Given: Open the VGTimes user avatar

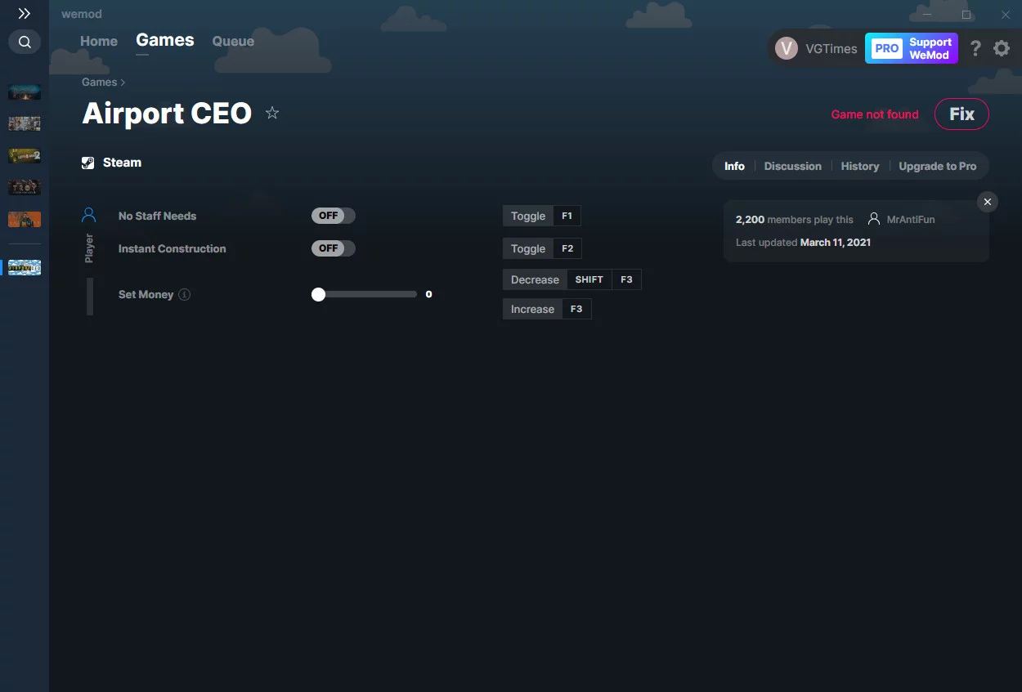Looking at the screenshot, I should coord(787,48).
